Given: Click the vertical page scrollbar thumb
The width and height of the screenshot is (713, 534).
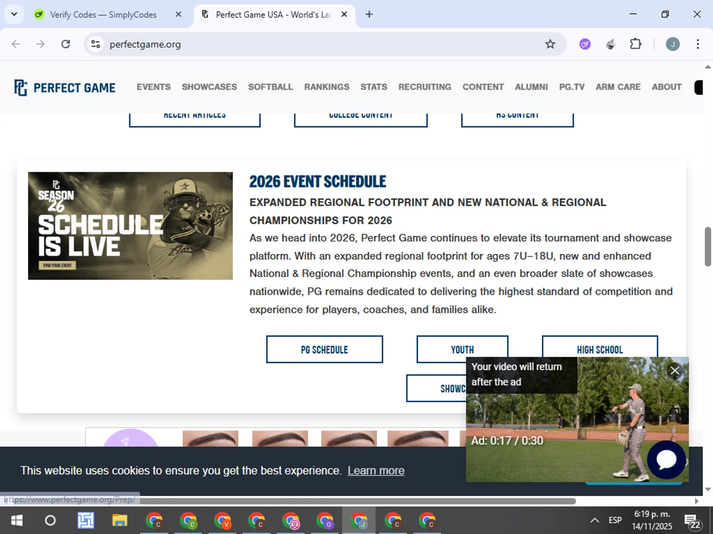Looking at the screenshot, I should 708,247.
